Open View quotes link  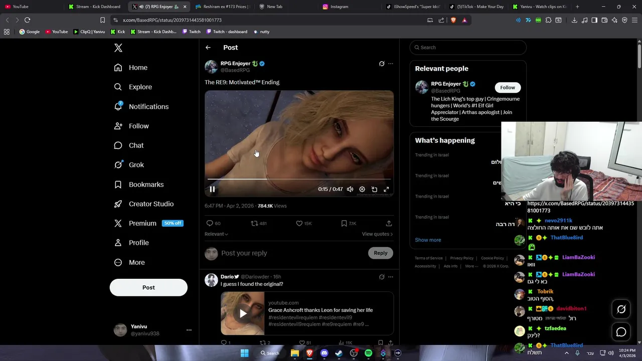[x=377, y=234]
